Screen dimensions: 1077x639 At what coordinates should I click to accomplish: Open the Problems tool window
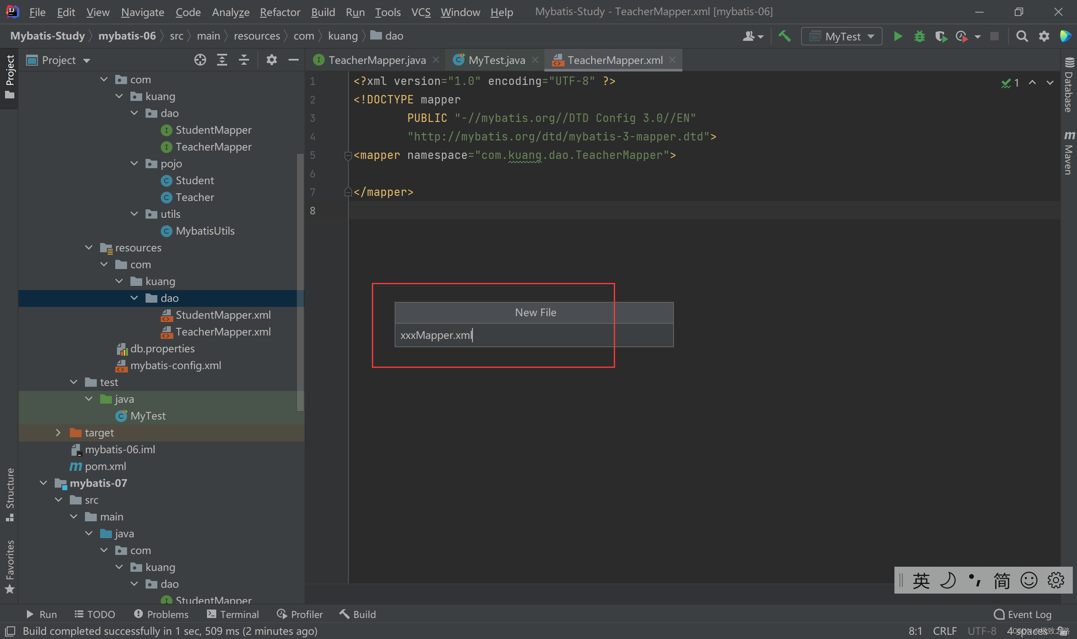click(161, 615)
